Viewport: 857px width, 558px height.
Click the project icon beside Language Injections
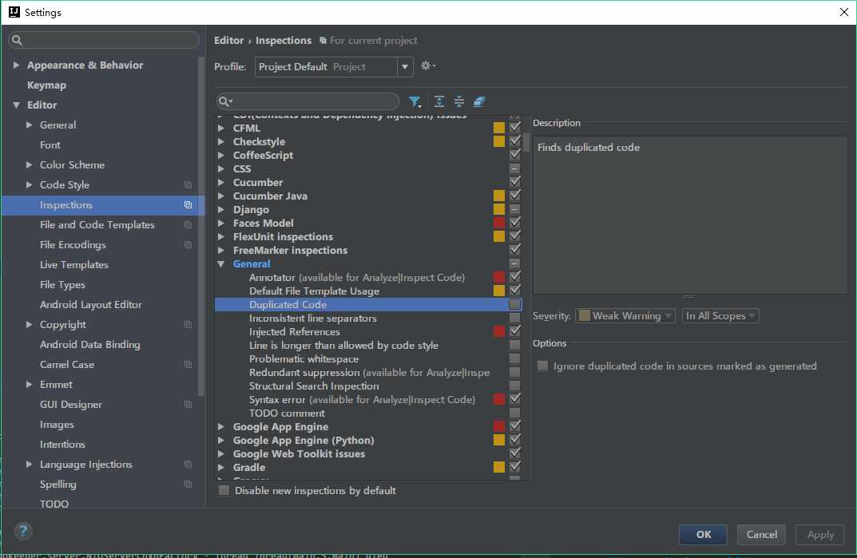coord(188,465)
